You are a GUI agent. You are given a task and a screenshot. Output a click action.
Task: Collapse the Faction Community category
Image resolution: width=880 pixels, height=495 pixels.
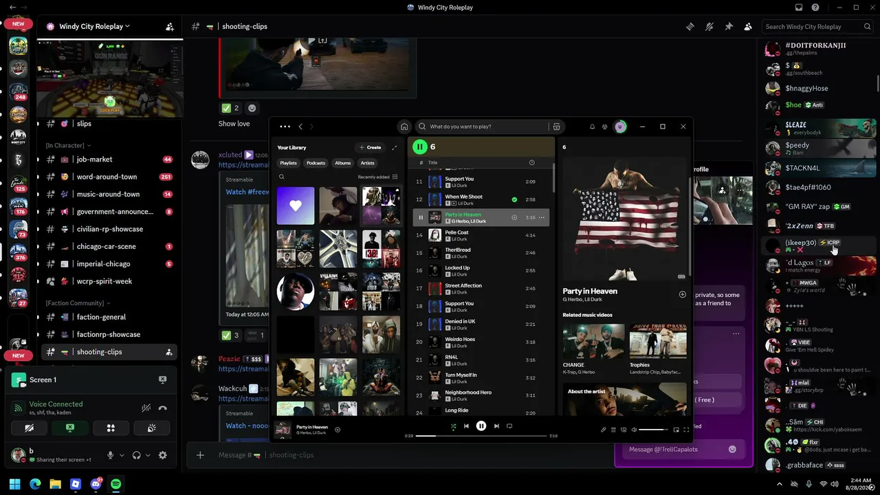[x=78, y=303]
